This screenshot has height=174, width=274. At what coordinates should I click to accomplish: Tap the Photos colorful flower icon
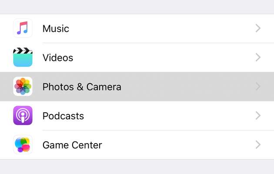[23, 86]
